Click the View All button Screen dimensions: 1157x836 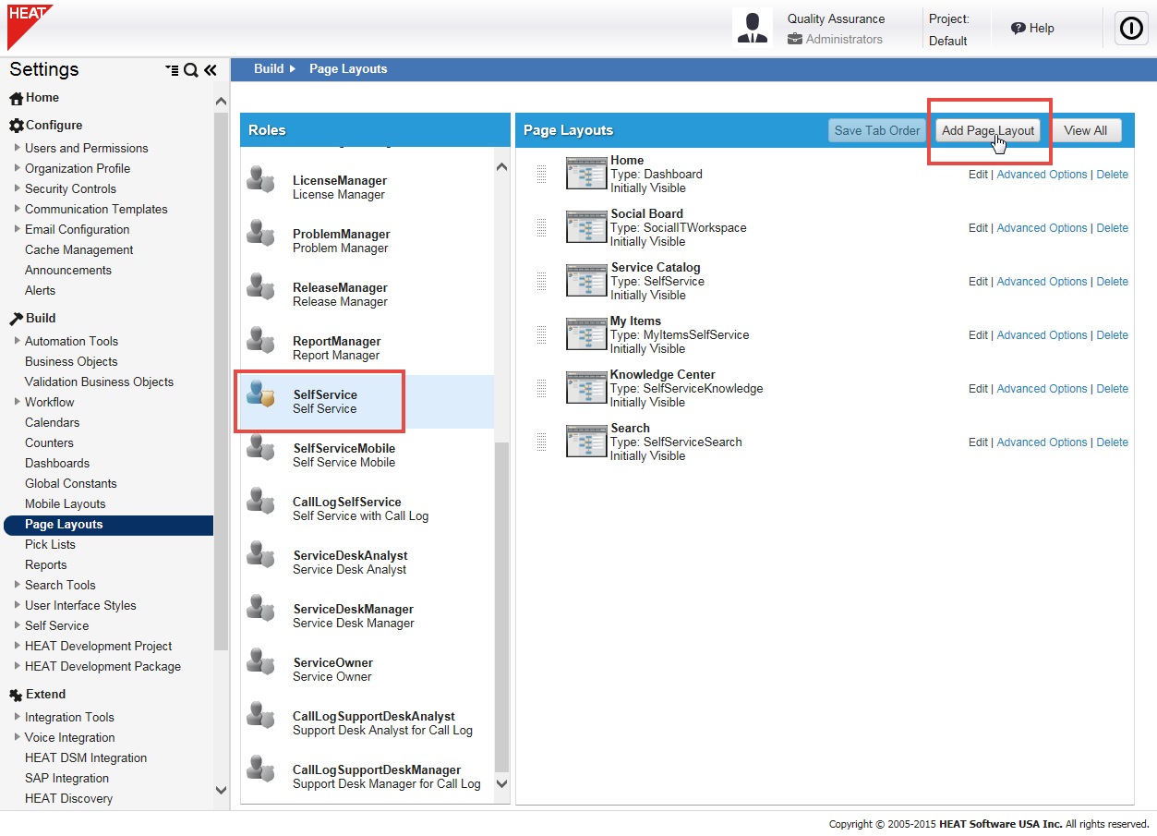pos(1085,131)
